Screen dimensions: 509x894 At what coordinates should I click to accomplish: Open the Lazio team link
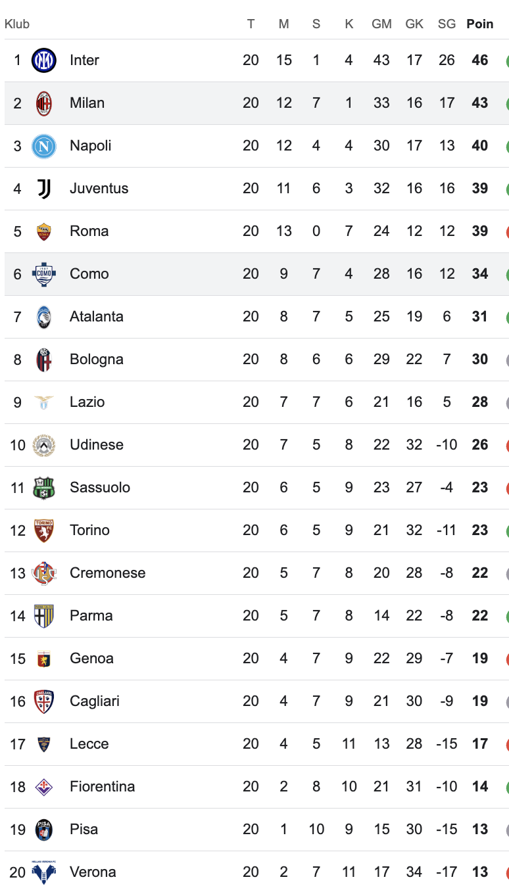tap(87, 402)
